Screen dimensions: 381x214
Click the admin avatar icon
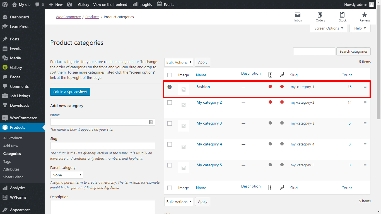coord(372,4)
